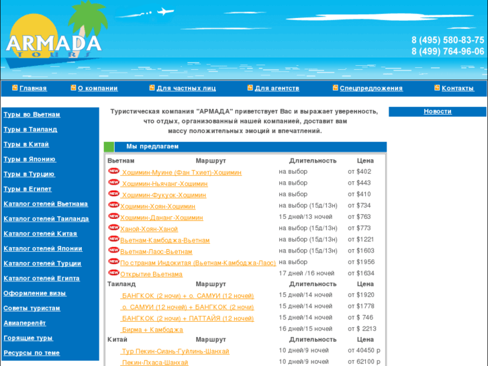The height and width of the screenshot is (366, 488).
Task: View Каталог отелей Японии
Action: (43, 248)
